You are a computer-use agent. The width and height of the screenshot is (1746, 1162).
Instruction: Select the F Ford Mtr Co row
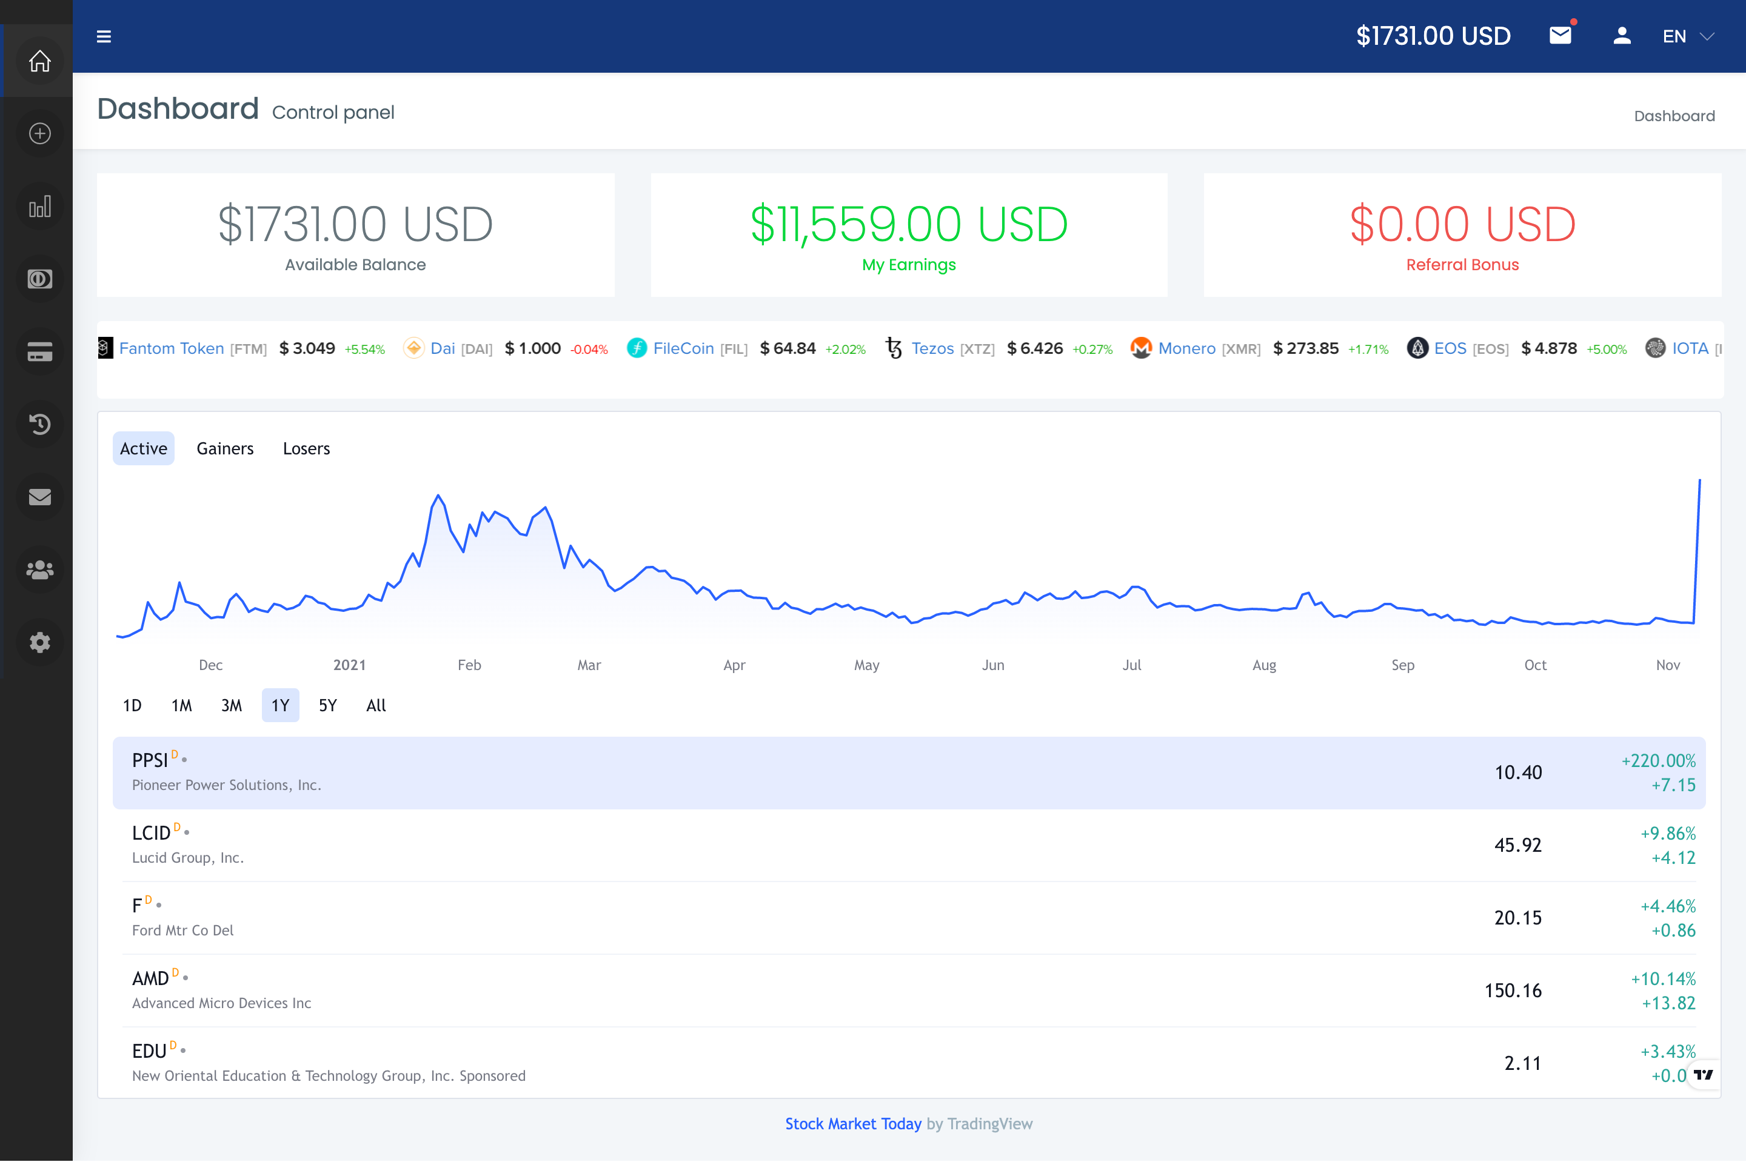(909, 917)
